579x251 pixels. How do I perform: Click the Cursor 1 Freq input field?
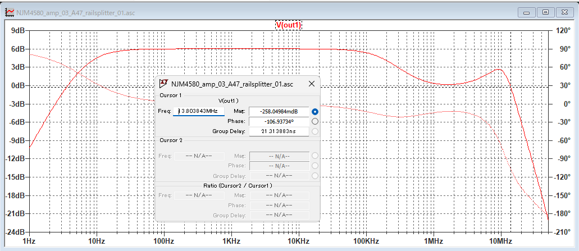pos(199,111)
